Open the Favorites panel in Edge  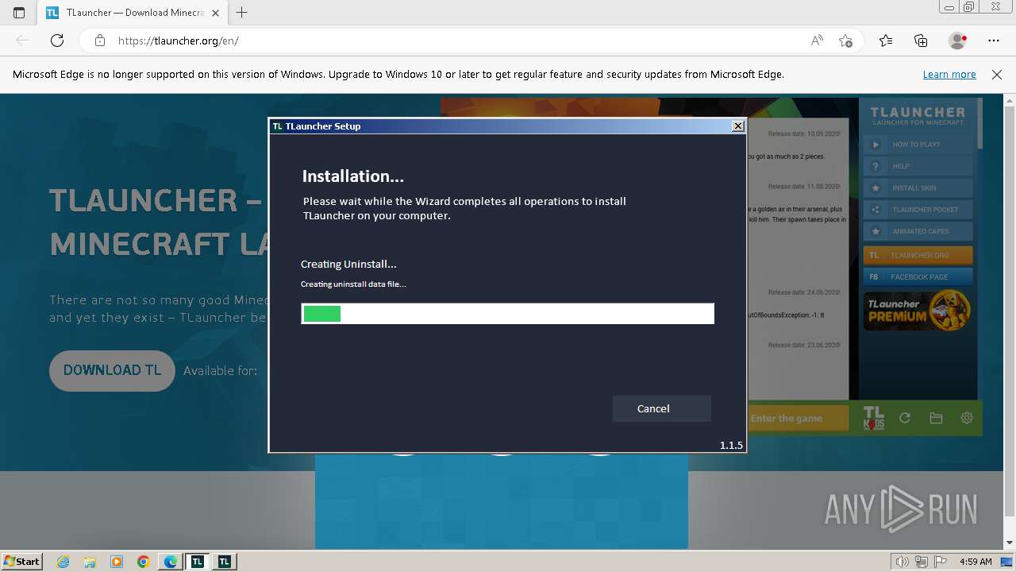point(886,41)
